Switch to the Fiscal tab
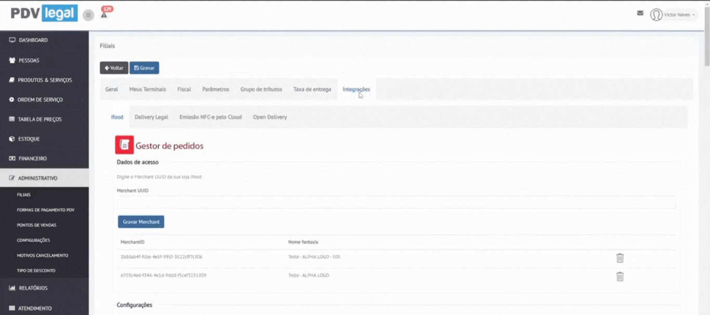 click(x=184, y=89)
